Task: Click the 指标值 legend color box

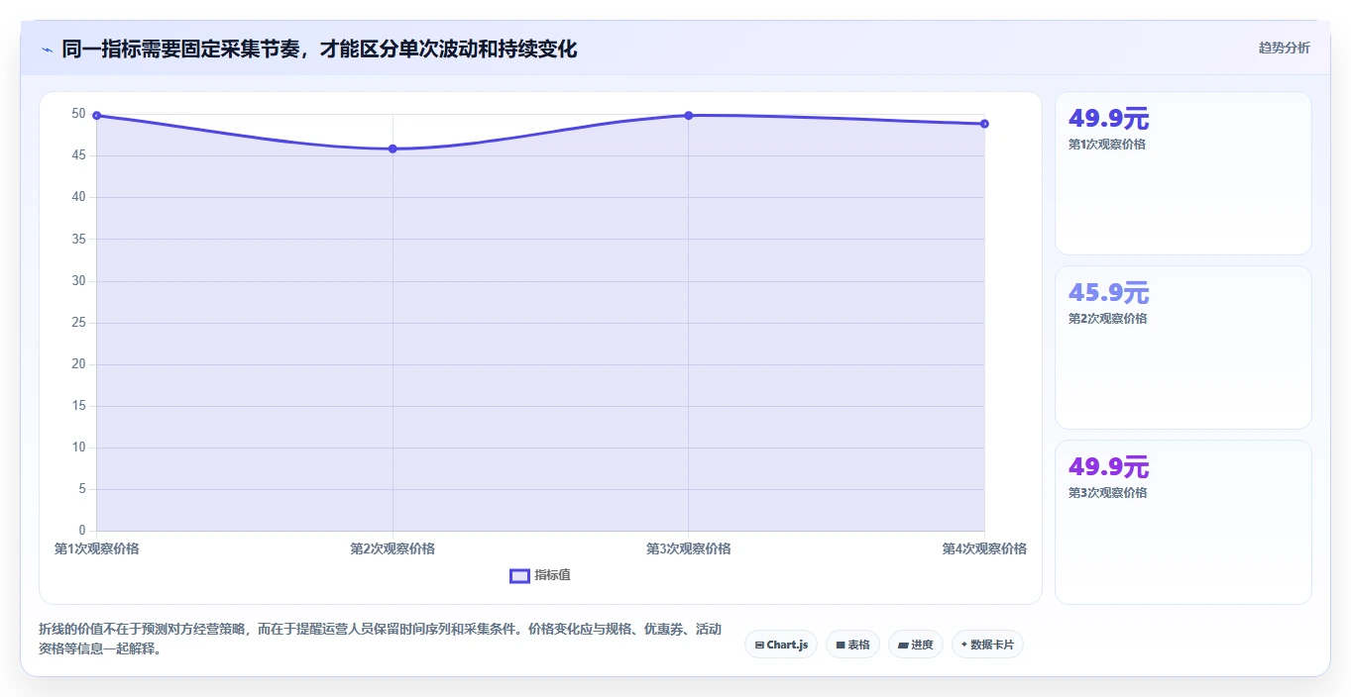Action: (519, 576)
